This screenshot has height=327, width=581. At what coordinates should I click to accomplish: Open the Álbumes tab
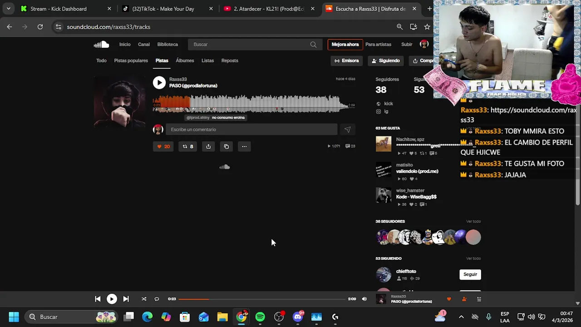tap(185, 60)
